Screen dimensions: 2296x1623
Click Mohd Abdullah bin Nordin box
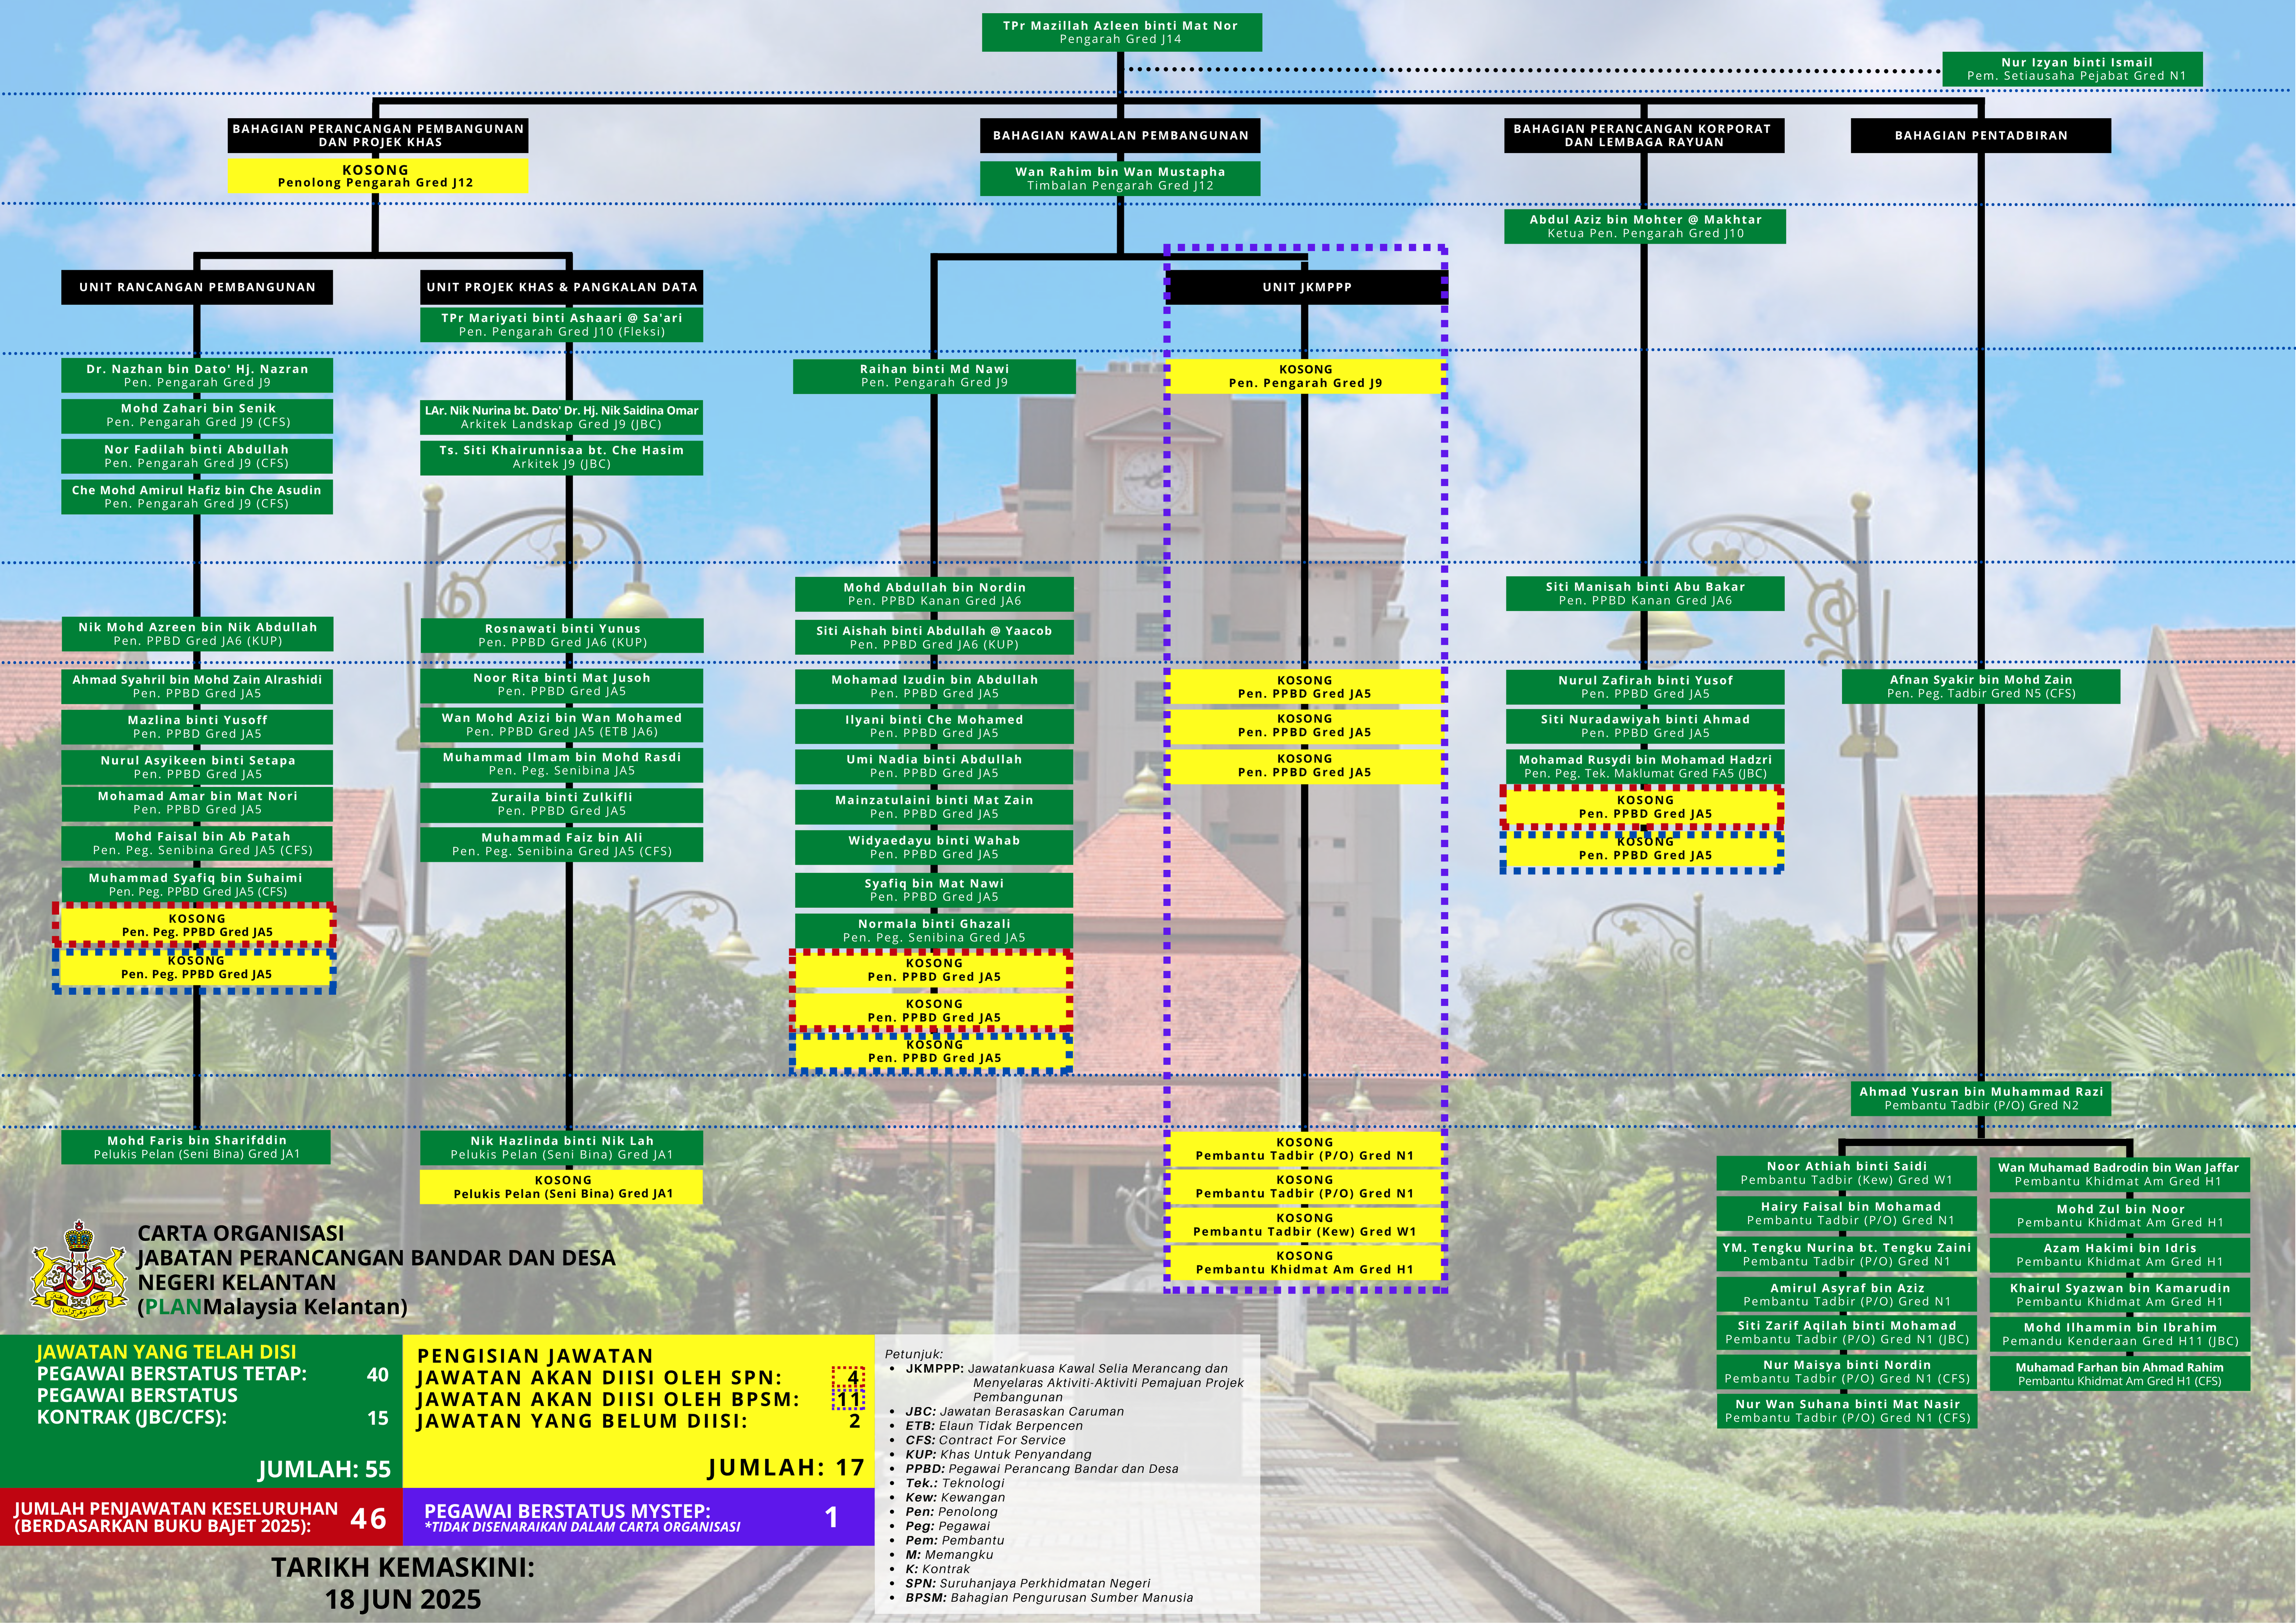[x=934, y=594]
